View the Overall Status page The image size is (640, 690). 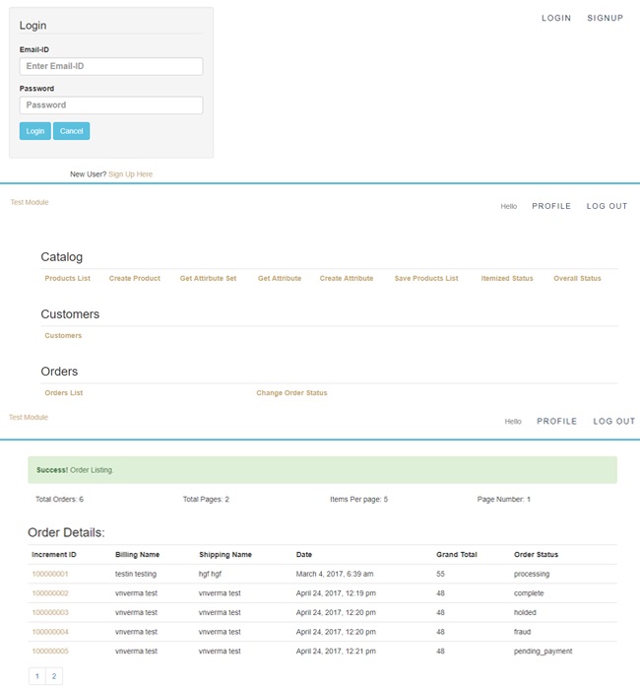click(577, 279)
